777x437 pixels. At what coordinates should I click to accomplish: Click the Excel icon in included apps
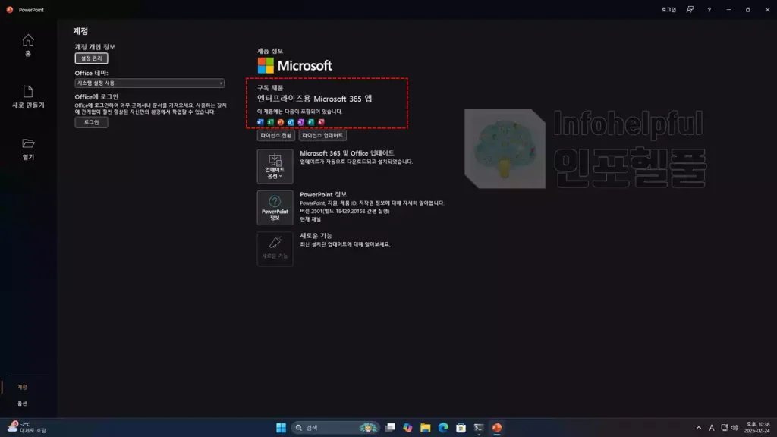270,122
